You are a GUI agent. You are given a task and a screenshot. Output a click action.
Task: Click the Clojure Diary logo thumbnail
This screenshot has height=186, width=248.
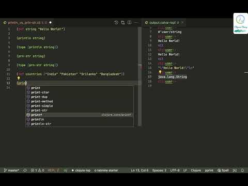pyautogui.click(x=240, y=23)
